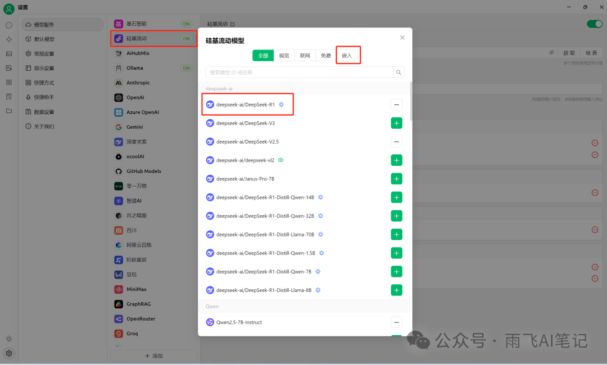
Task: Add DeepSeek-R1-Distill-Llama-70B with plus button
Action: (396, 234)
